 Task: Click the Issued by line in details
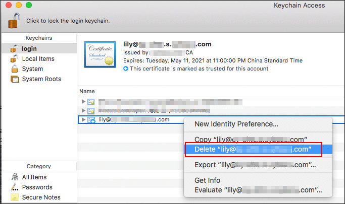point(158,53)
